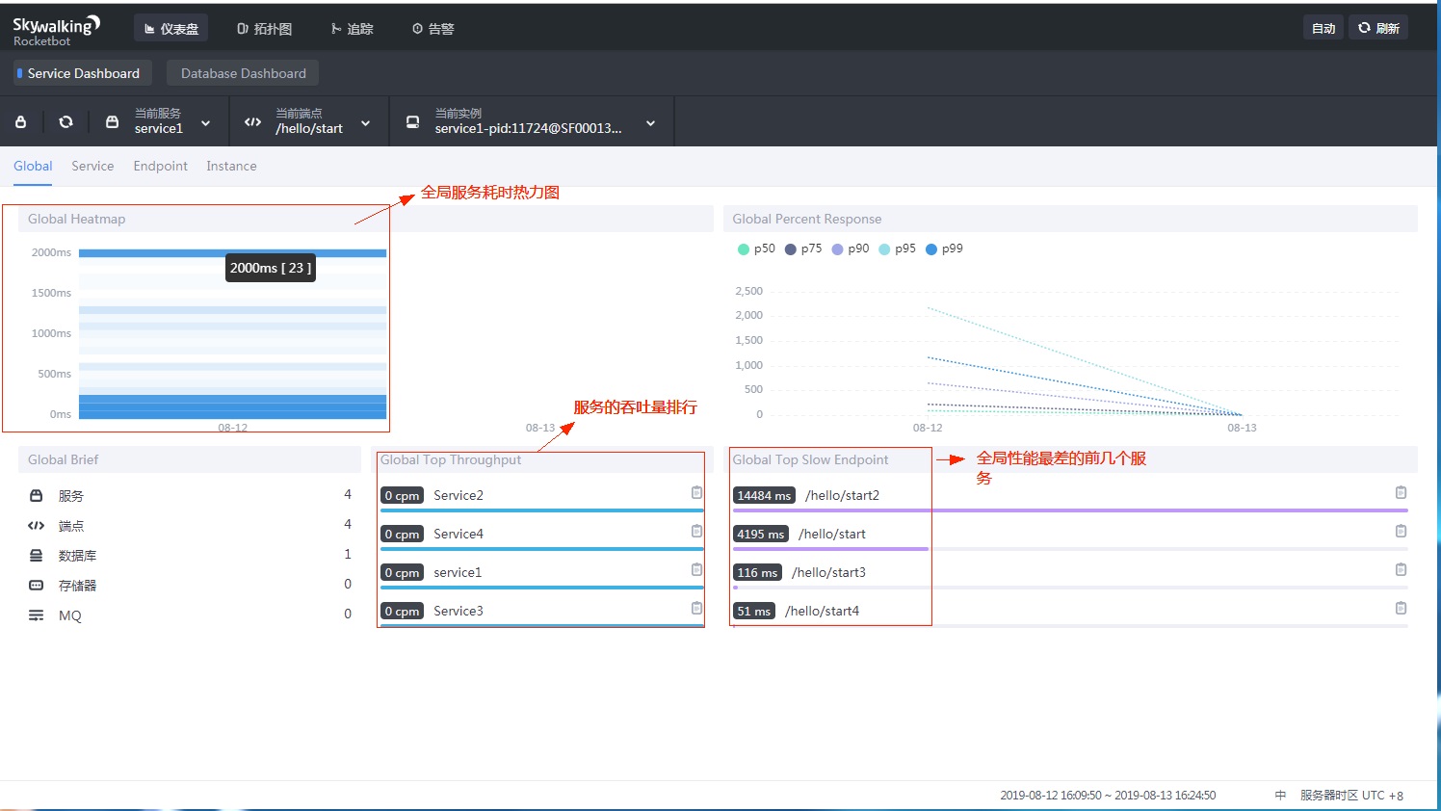Copy Service4 name via clipboard icon
1441x811 pixels.
(x=696, y=531)
